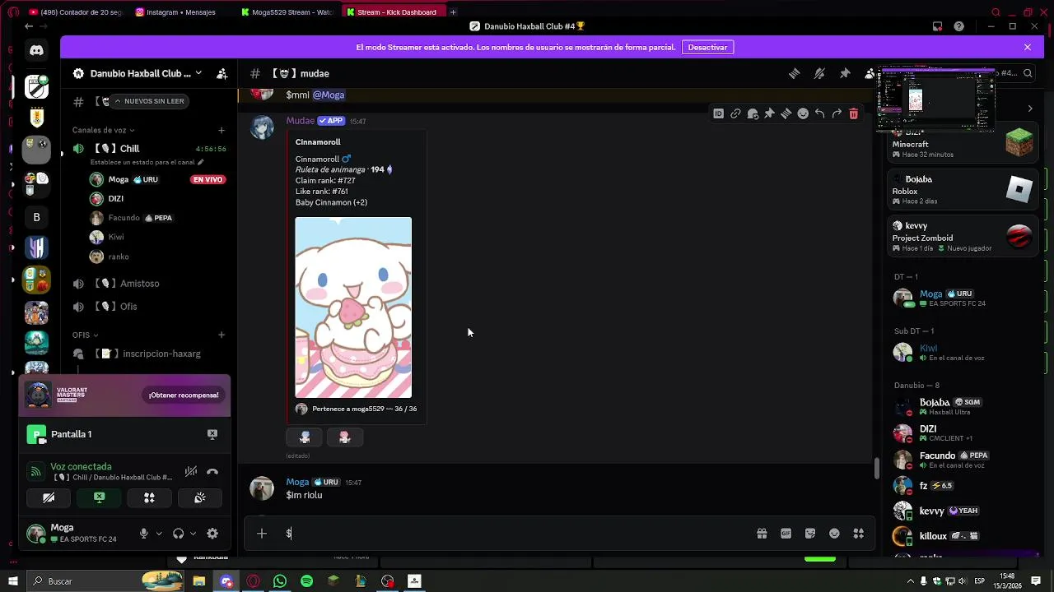Screen dimensions: 1054x592
Task: Claim Valorant Masters Obtener recompensa button
Action: coord(184,395)
